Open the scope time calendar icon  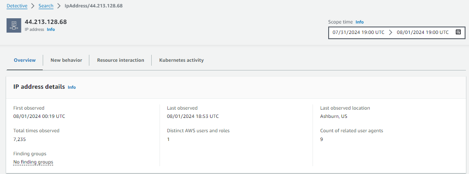pos(458,32)
